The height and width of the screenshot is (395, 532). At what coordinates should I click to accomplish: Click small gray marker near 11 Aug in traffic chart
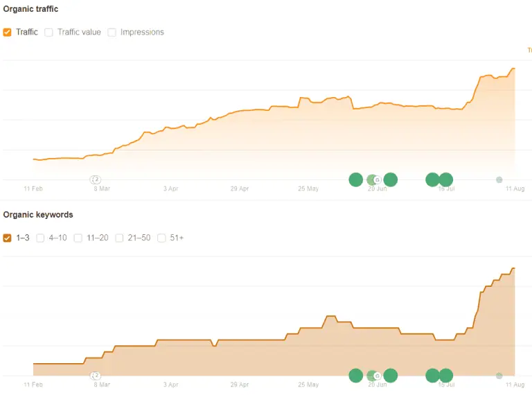tap(499, 180)
